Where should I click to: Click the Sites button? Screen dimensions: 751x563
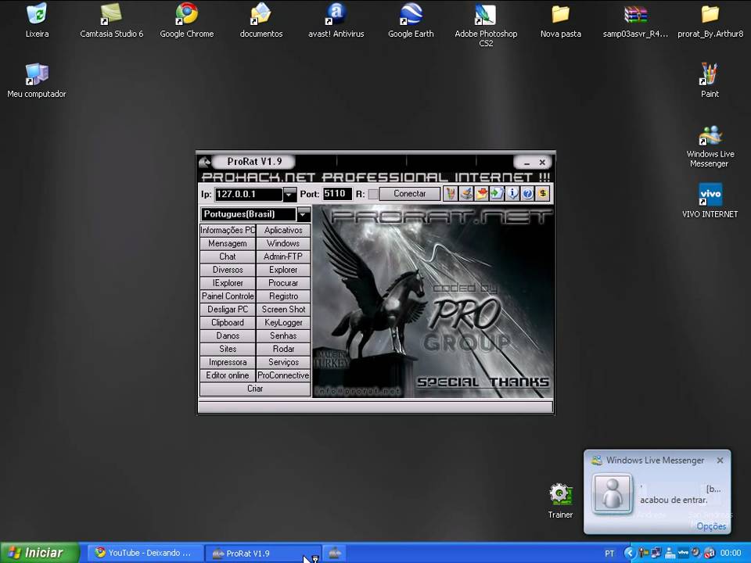coord(228,349)
